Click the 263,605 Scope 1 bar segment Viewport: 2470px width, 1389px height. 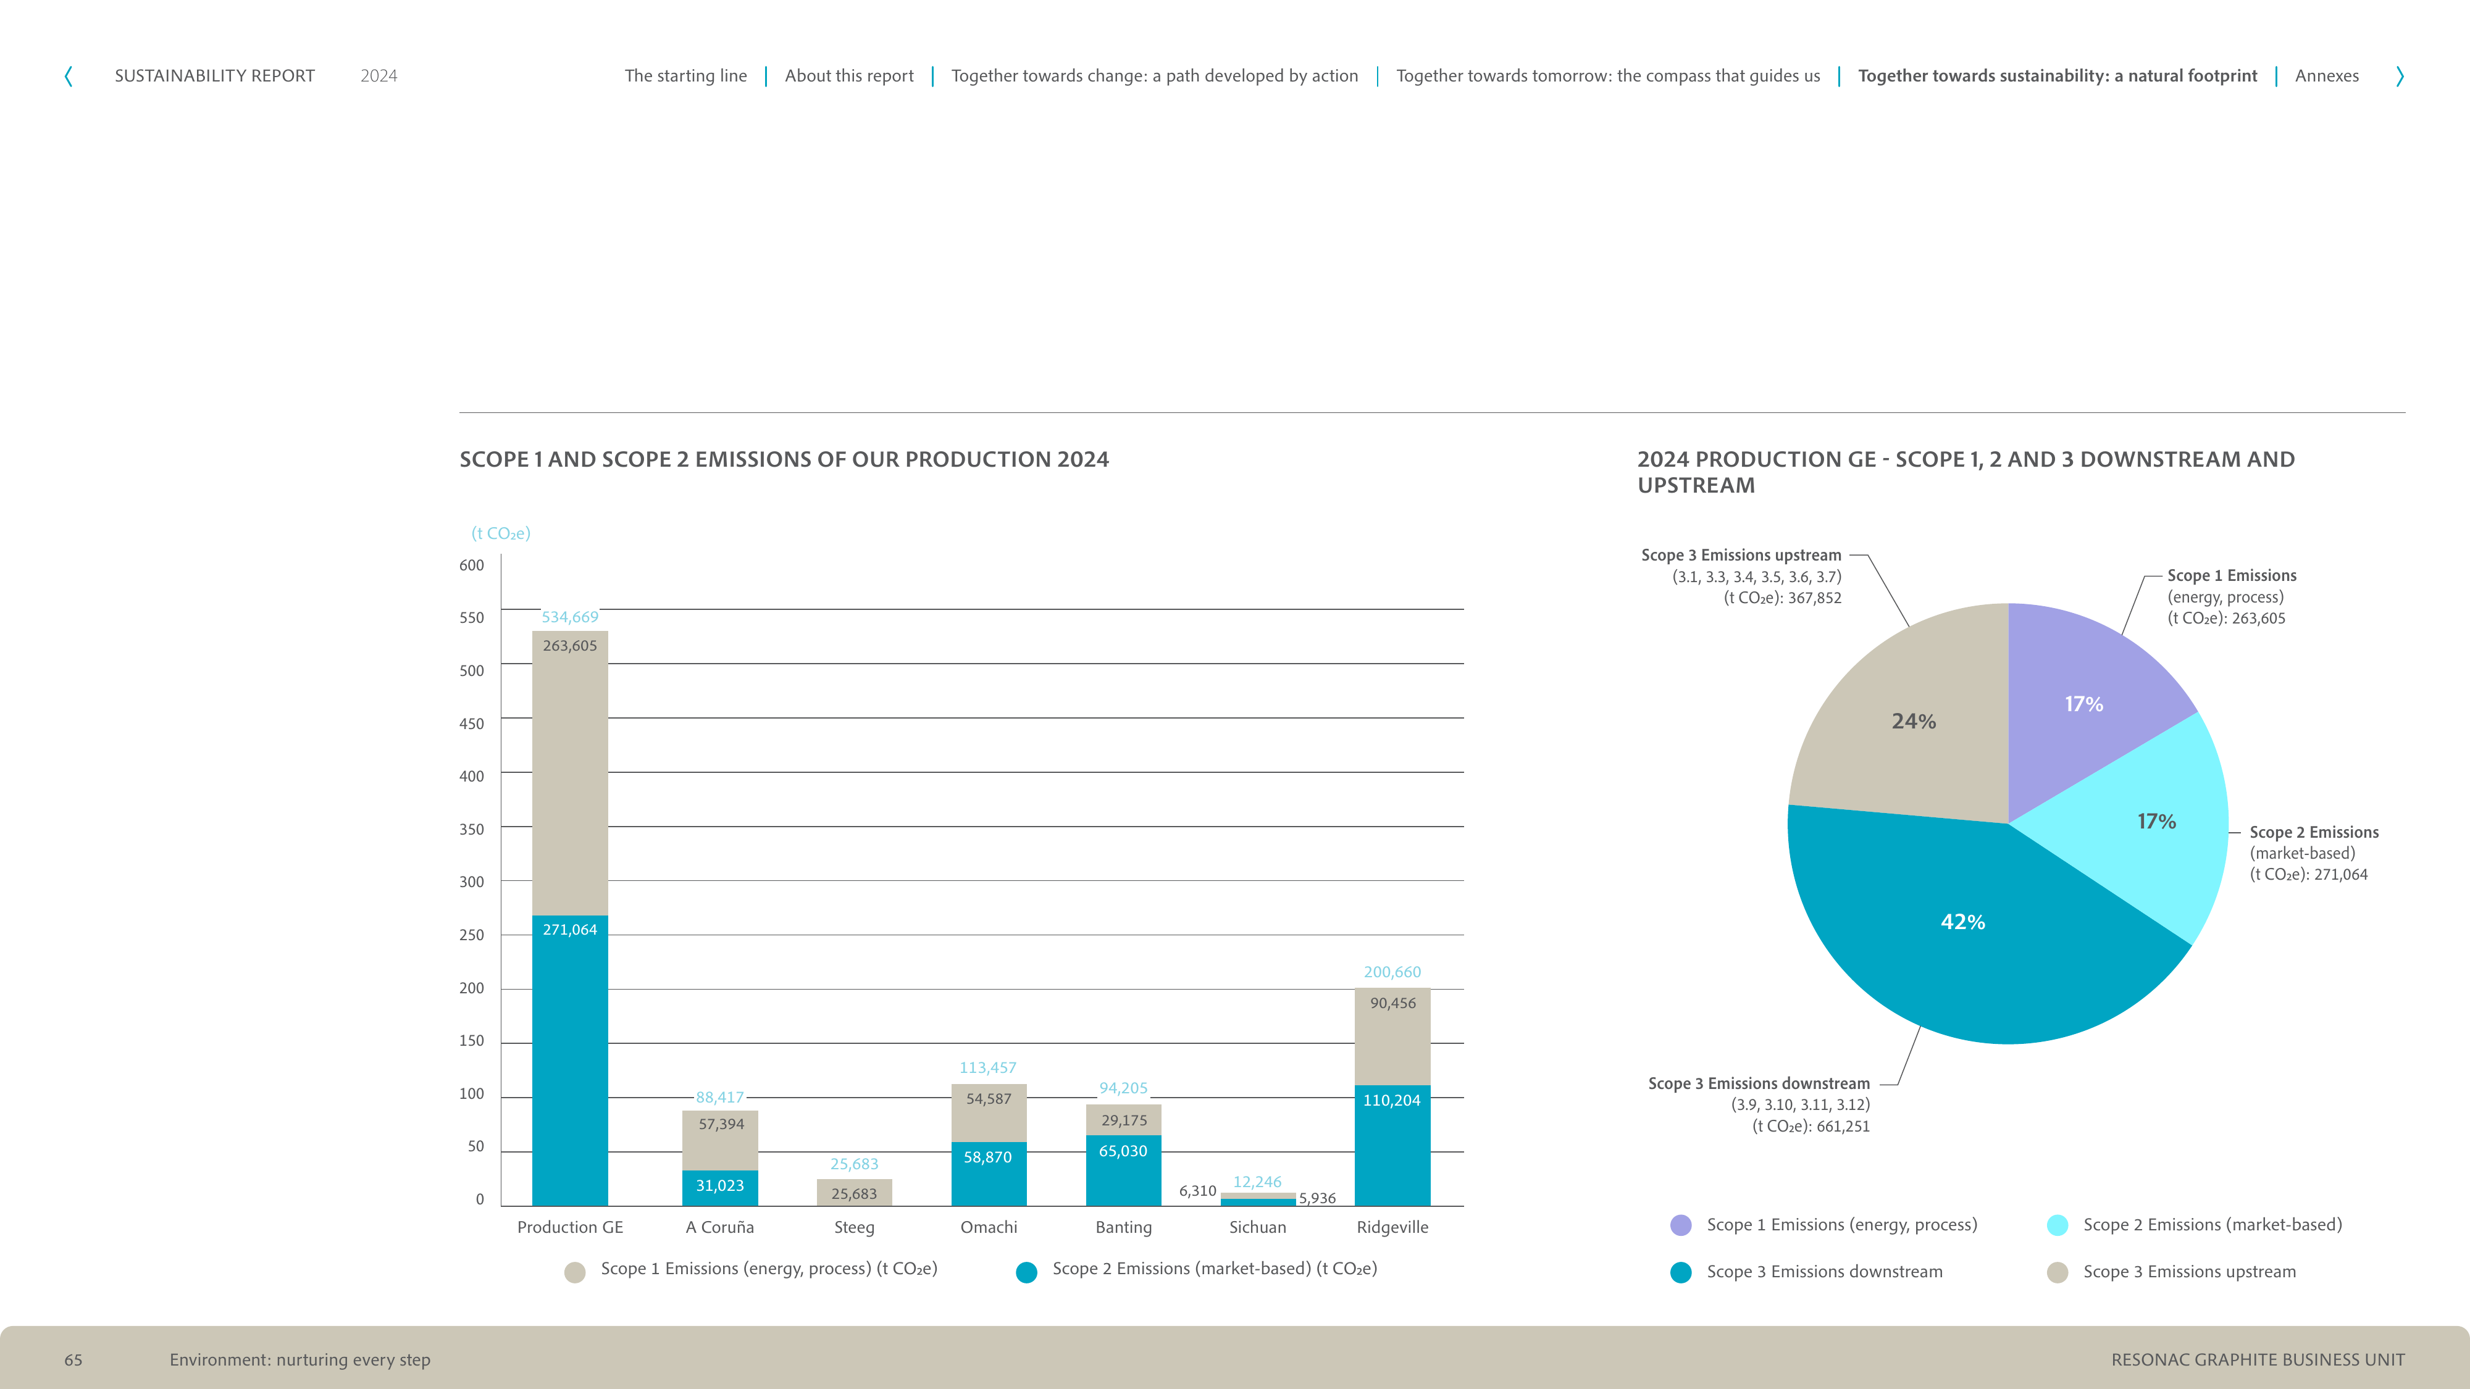tap(569, 773)
